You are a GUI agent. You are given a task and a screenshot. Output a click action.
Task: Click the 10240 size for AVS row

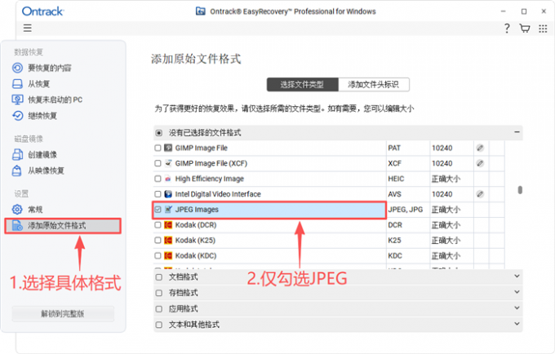(442, 194)
